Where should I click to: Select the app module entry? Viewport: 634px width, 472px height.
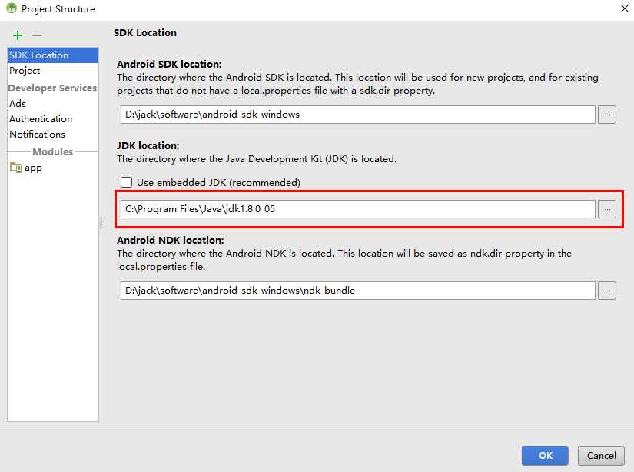(x=33, y=168)
